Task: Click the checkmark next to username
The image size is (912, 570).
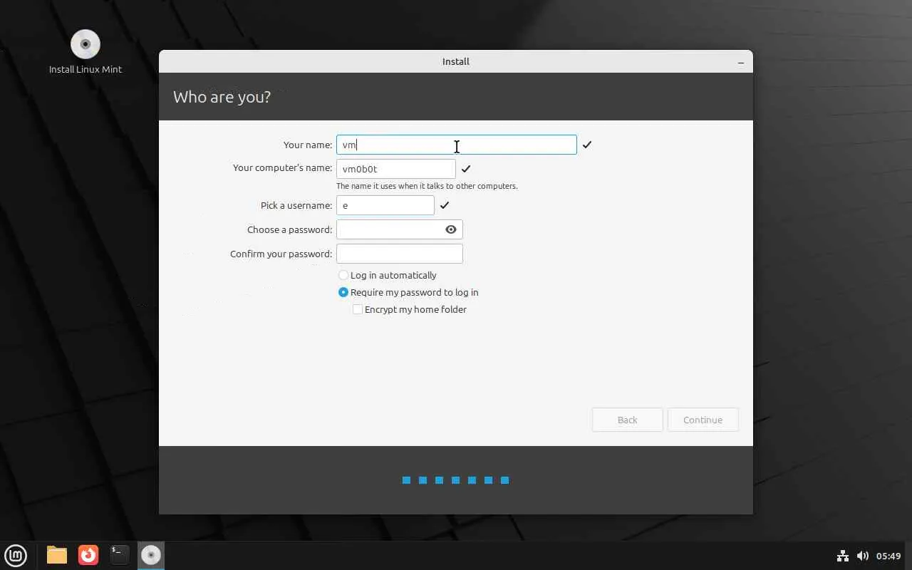Action: [445, 205]
